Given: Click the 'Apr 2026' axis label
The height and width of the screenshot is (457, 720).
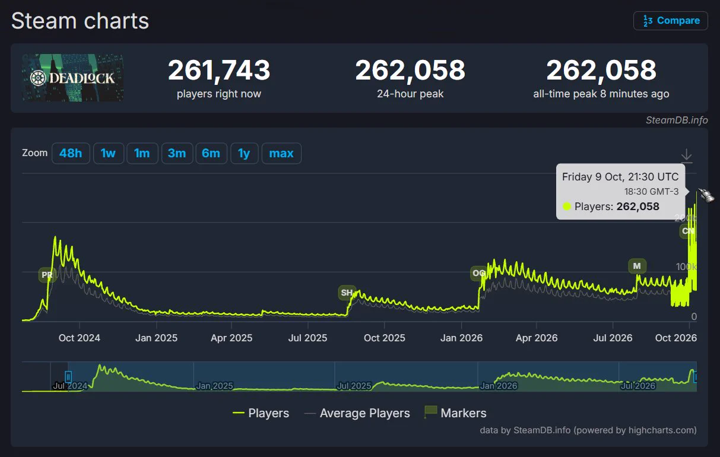Looking at the screenshot, I should coord(537,338).
